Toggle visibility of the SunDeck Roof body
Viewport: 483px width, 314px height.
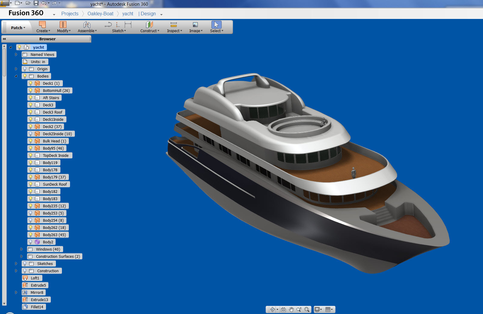click(x=31, y=184)
